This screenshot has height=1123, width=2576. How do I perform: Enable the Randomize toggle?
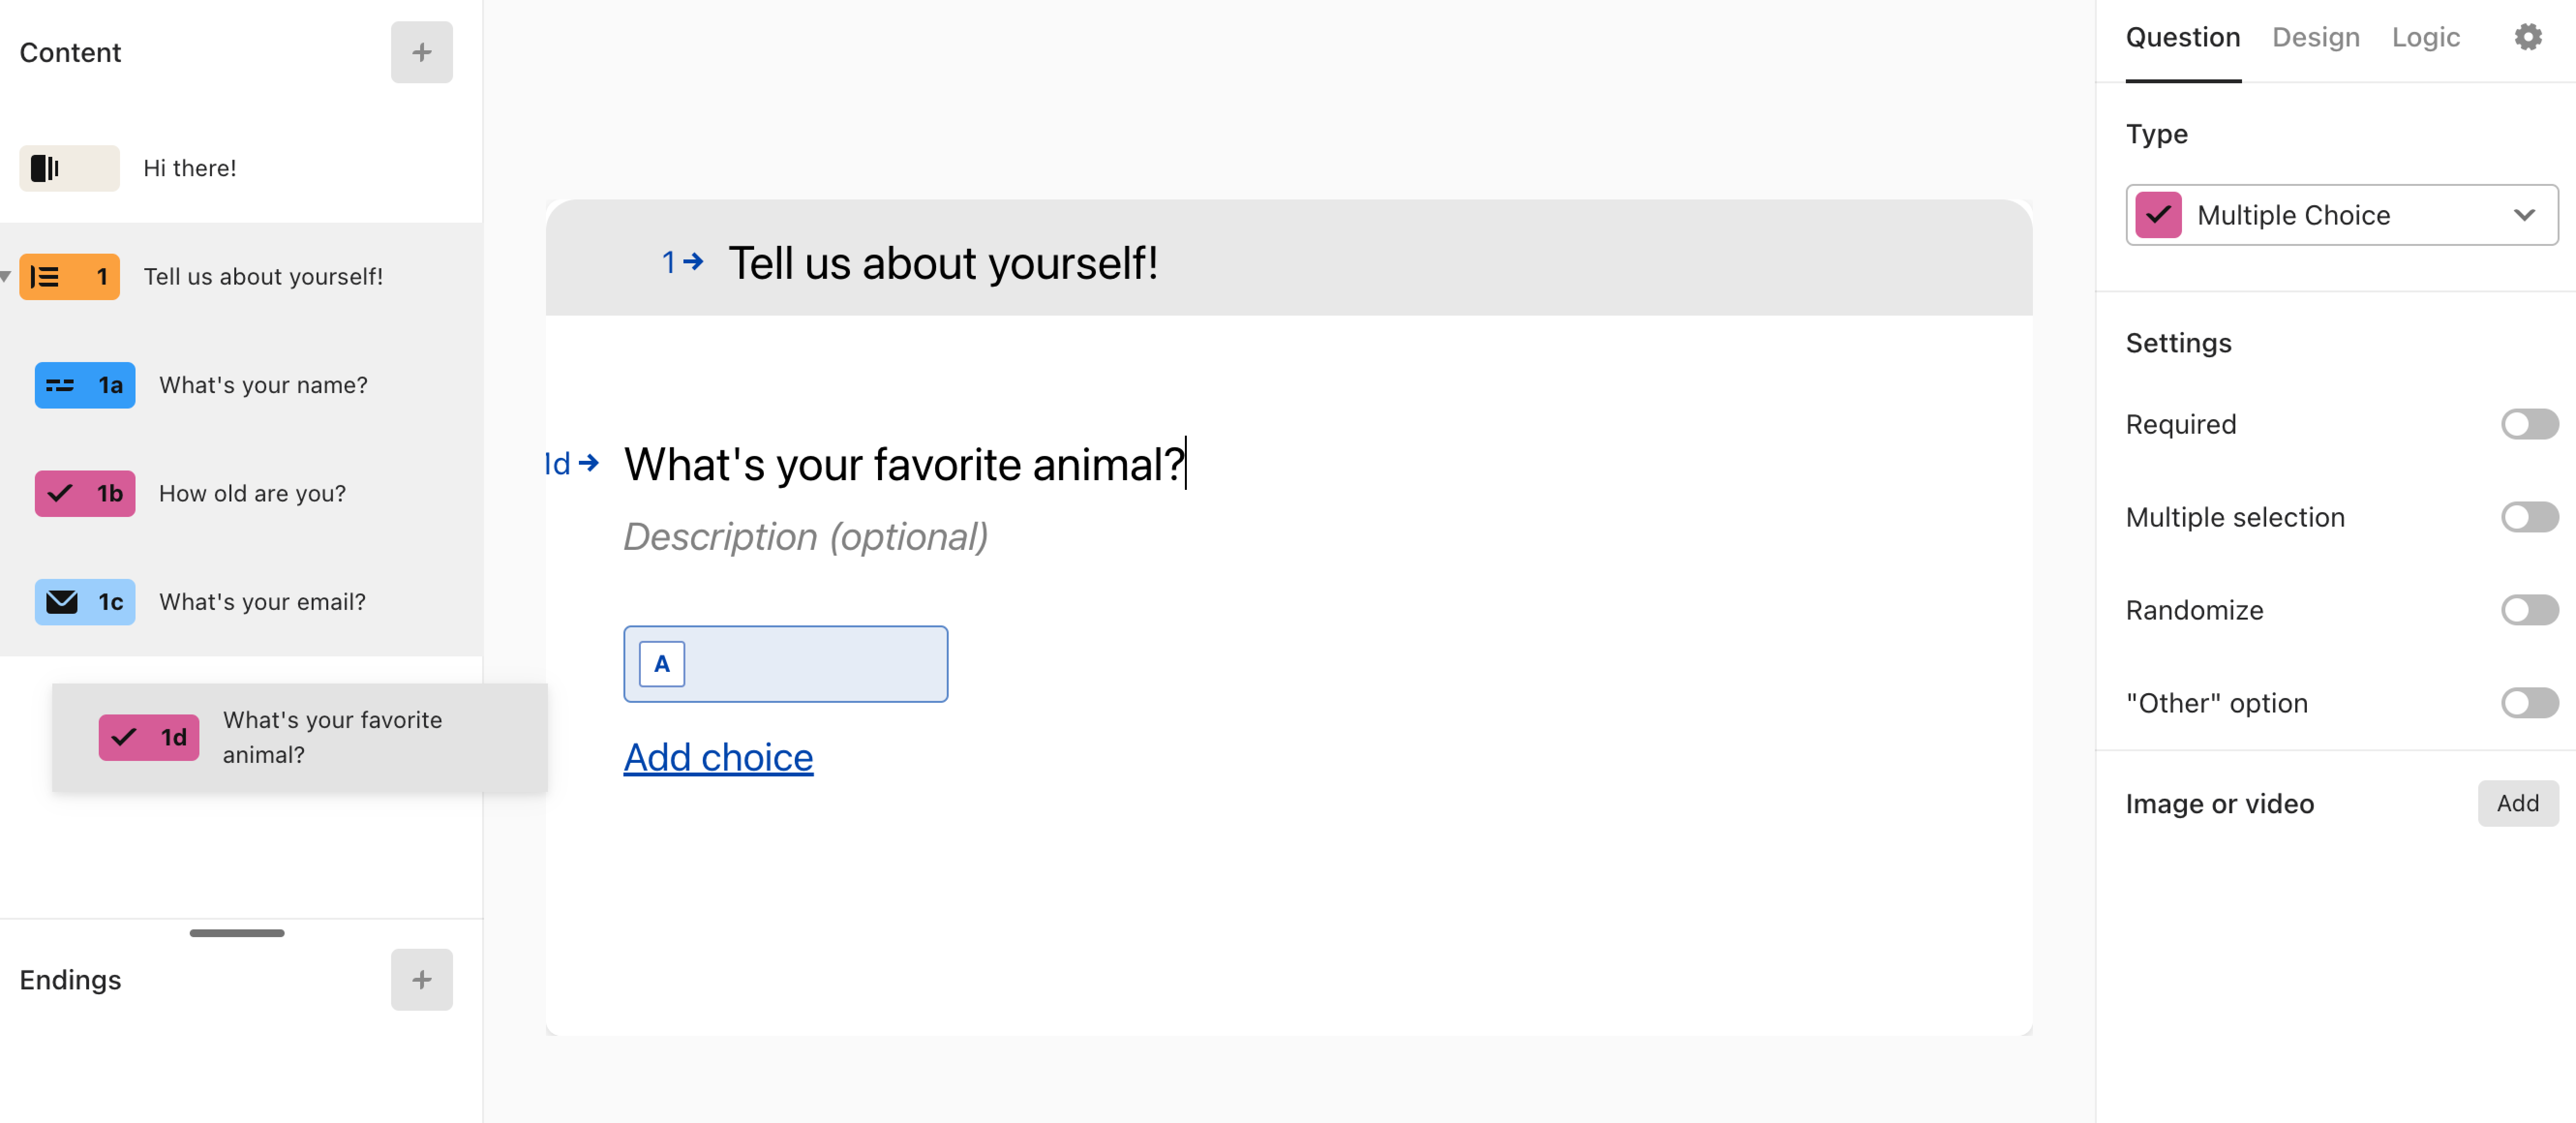pyautogui.click(x=2529, y=610)
